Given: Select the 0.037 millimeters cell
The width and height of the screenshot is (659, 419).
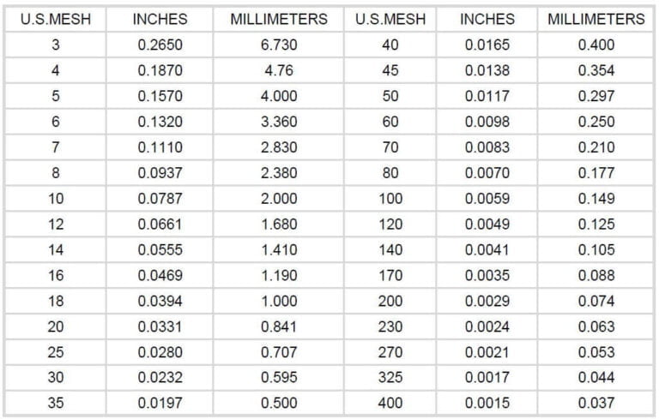Looking at the screenshot, I should point(596,403).
